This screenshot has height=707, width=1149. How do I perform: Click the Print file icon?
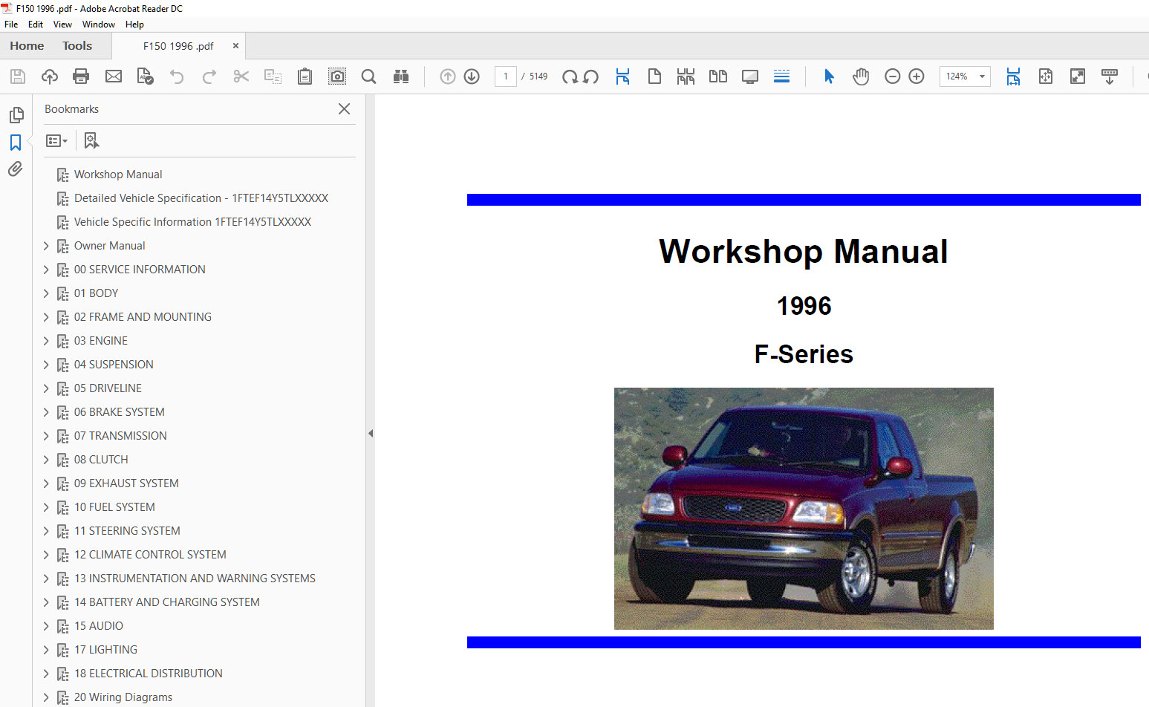click(x=81, y=76)
